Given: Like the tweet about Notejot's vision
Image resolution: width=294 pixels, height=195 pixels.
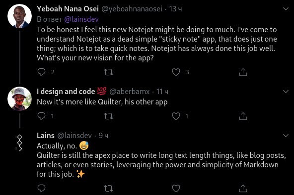Looking at the screenshot, I should 176,72.
